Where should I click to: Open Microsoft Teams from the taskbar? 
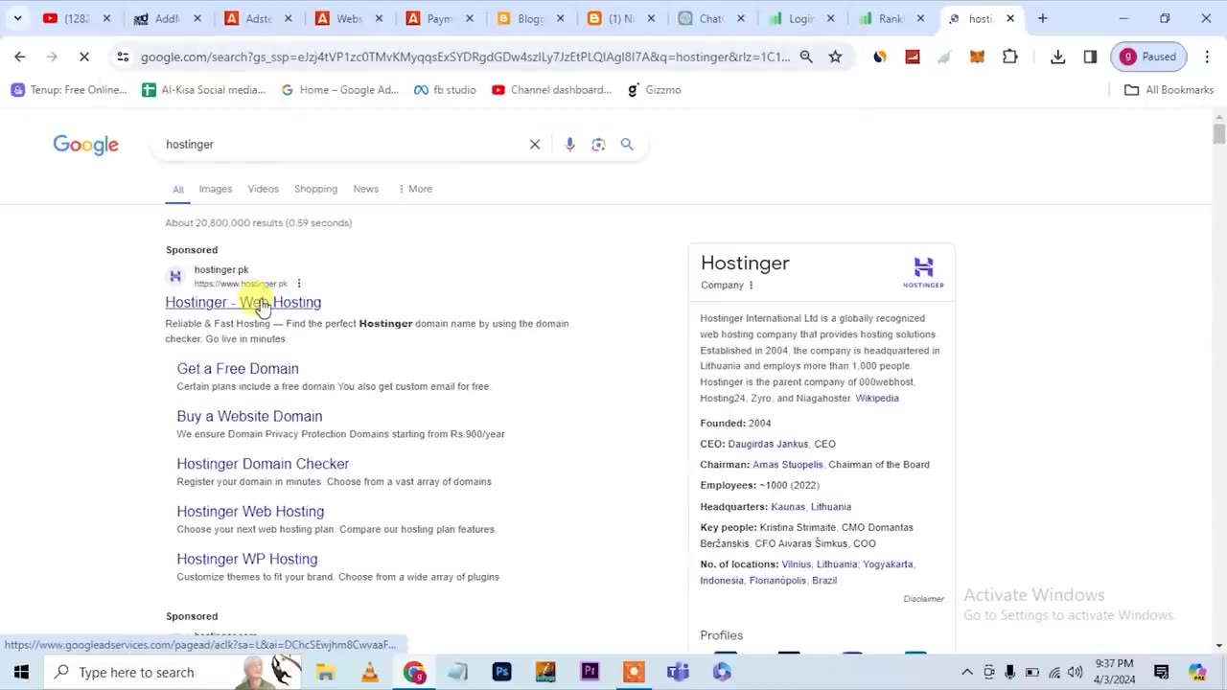[x=678, y=672]
